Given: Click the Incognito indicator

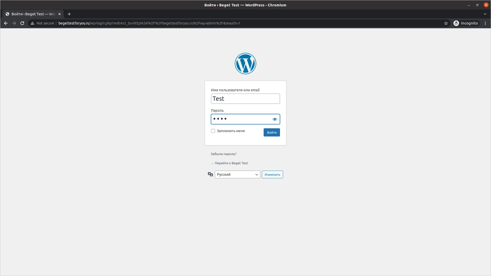Looking at the screenshot, I should [x=466, y=23].
